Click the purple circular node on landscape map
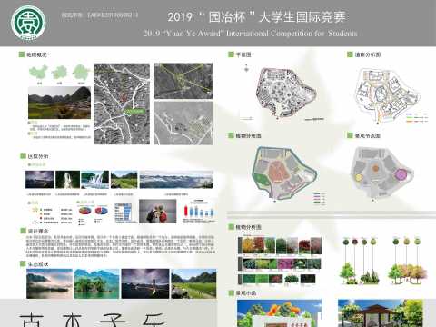The height and width of the screenshot is (327, 436). pos(401,174)
